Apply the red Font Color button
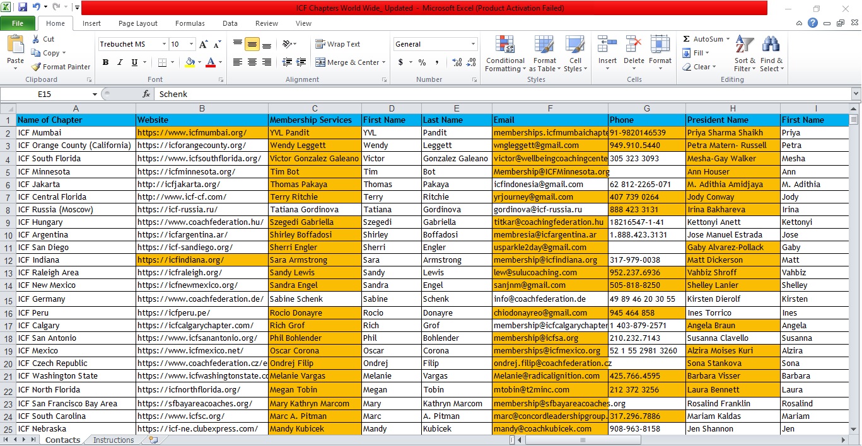The height and width of the screenshot is (446, 862). pyautogui.click(x=210, y=62)
